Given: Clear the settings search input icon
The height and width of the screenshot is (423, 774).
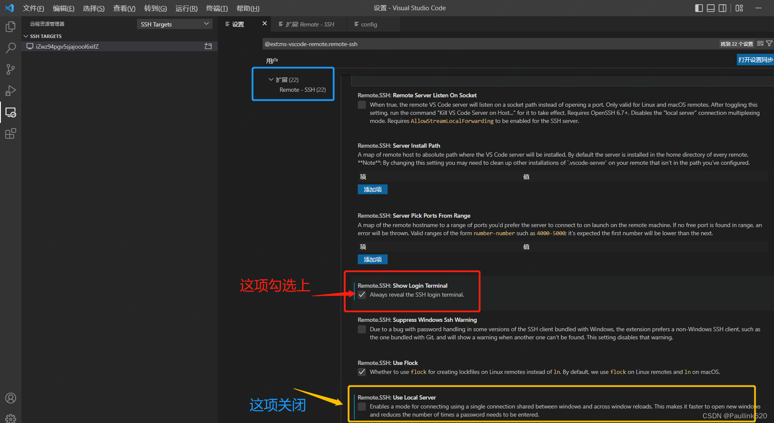Looking at the screenshot, I should [760, 44].
